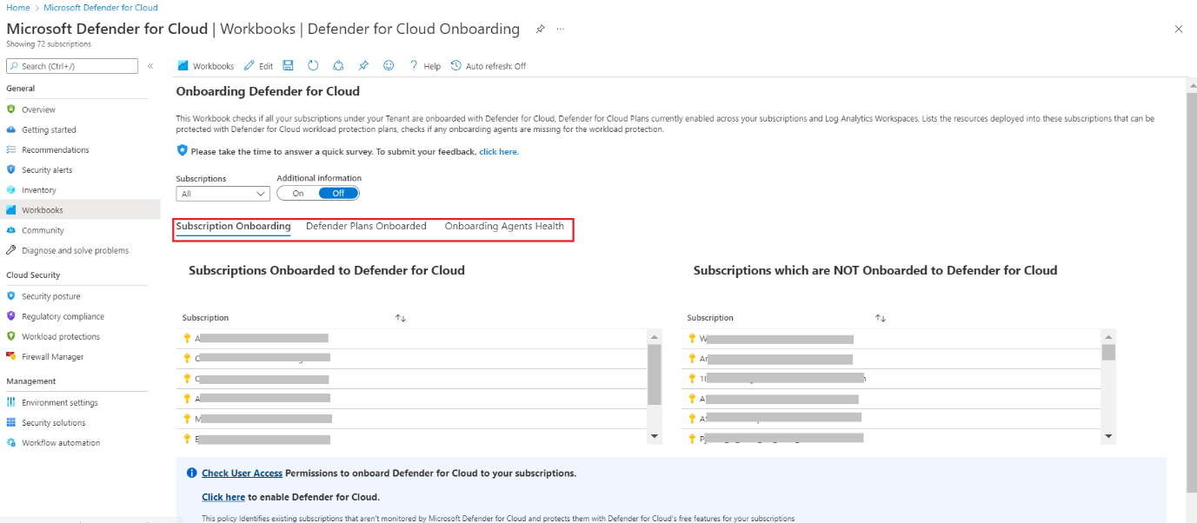Click the Save workbook icon in toolbar
Screen dimensions: 1197x523
[289, 66]
